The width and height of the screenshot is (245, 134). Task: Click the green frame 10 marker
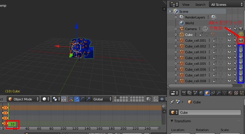click(12, 124)
